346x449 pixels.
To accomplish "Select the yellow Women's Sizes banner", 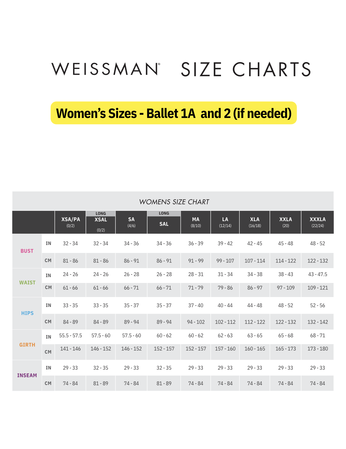I will [x=174, y=113].
